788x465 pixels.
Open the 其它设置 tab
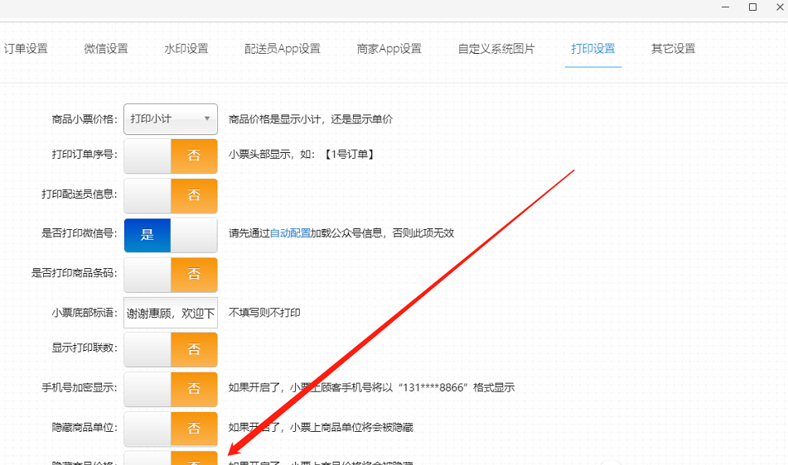point(673,49)
